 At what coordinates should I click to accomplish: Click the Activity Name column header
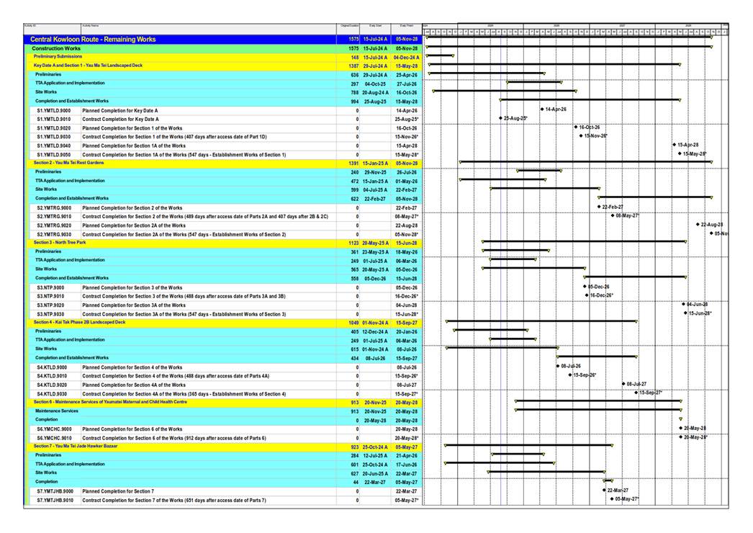pyautogui.click(x=91, y=25)
